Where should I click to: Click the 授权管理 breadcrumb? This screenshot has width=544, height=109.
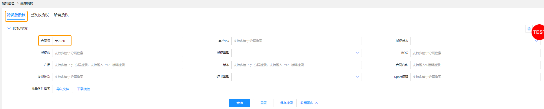pos(8,3)
